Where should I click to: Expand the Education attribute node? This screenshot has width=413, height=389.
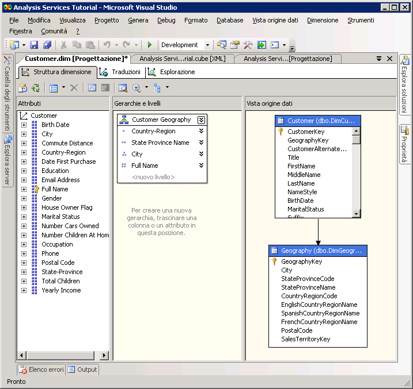click(24, 171)
